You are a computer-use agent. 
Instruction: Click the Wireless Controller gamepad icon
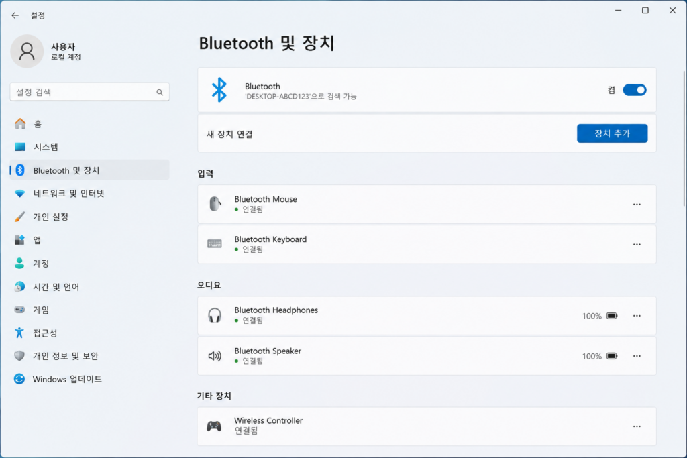coord(214,426)
